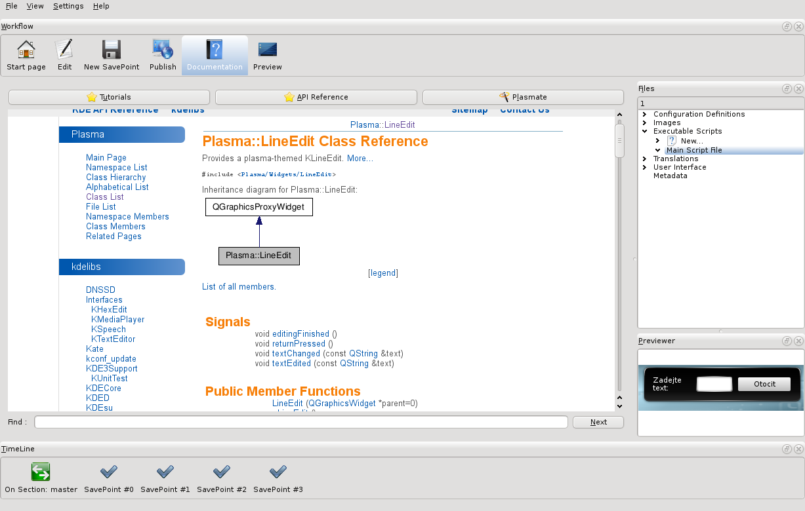Open the textEdited signal link
Screen dimensions: 805x511
click(291, 363)
